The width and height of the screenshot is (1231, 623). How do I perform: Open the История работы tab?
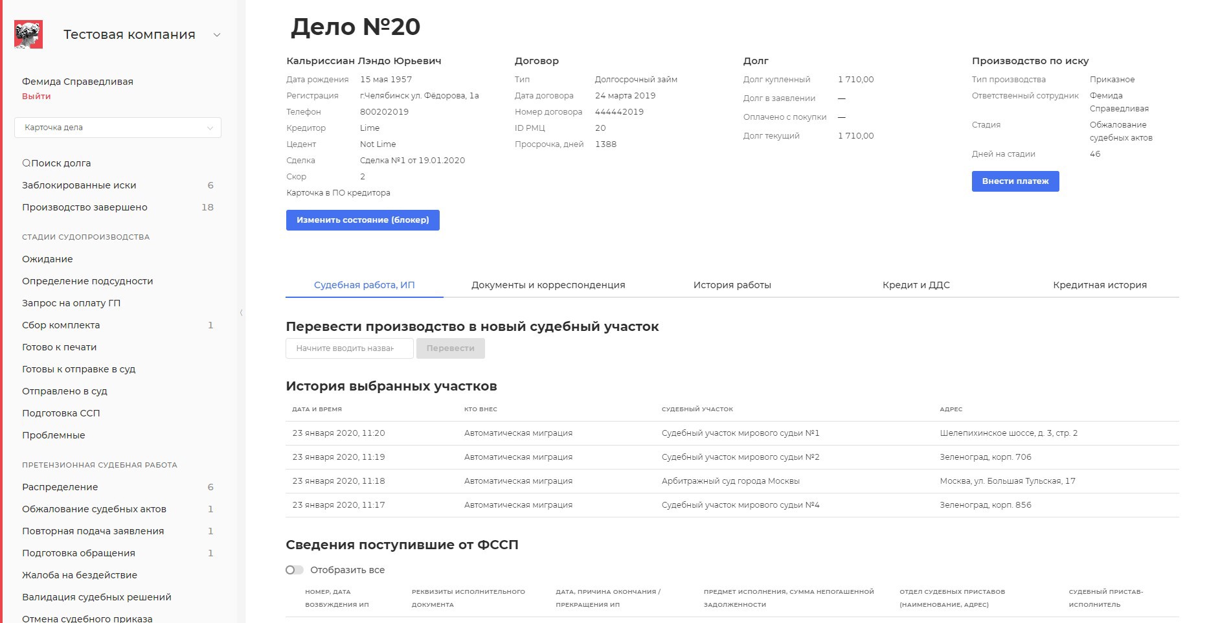(x=732, y=285)
